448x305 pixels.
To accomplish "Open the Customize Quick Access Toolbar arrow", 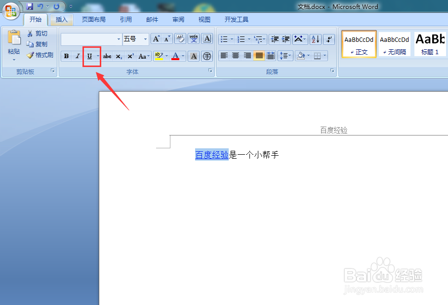I will [x=71, y=6].
